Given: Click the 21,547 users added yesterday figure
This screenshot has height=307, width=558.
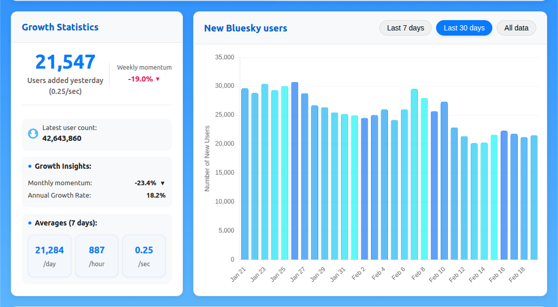Looking at the screenshot, I should point(65,62).
